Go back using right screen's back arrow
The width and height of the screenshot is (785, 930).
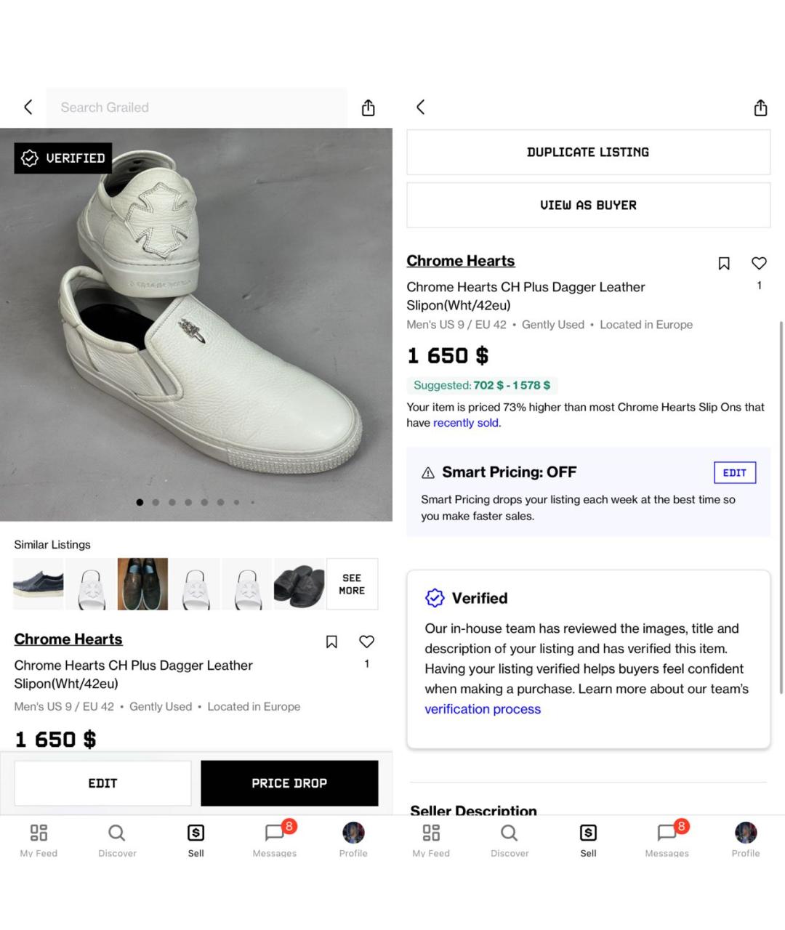tap(420, 108)
